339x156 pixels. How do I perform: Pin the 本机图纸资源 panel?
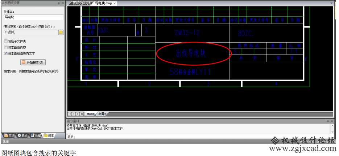point(59,3)
